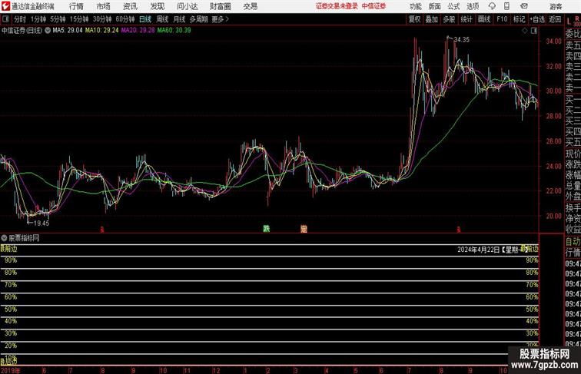Open the 发现 menu
The width and height of the screenshot is (581, 374).
(x=157, y=6)
